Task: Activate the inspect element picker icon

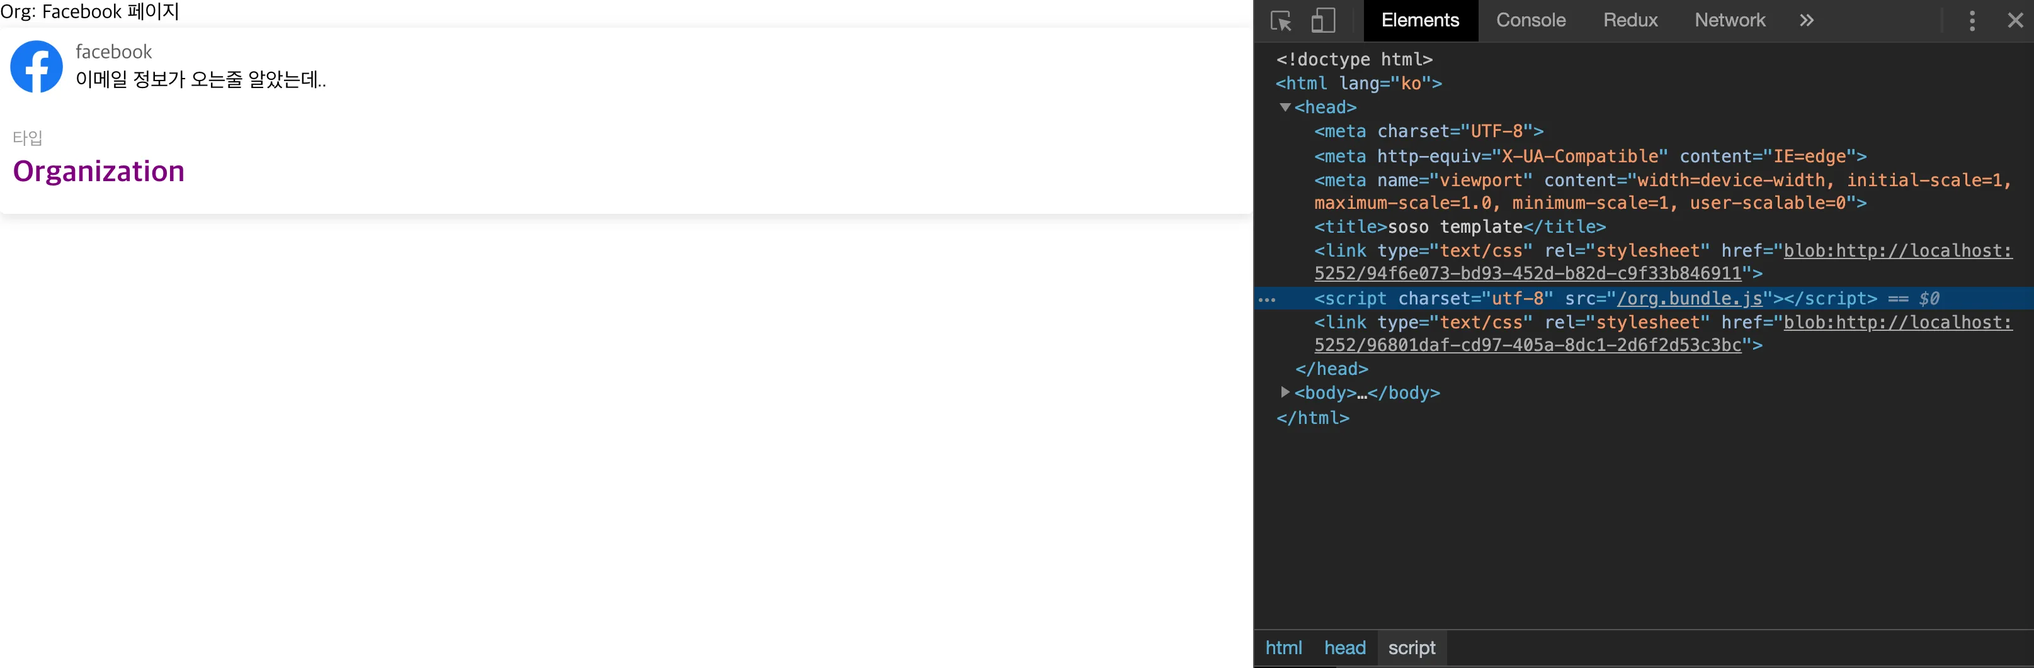Action: tap(1281, 21)
